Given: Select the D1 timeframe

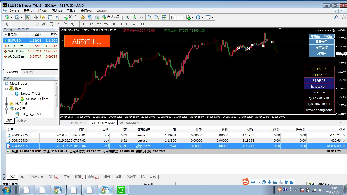Looking at the screenshot, I should (x=128, y=24).
